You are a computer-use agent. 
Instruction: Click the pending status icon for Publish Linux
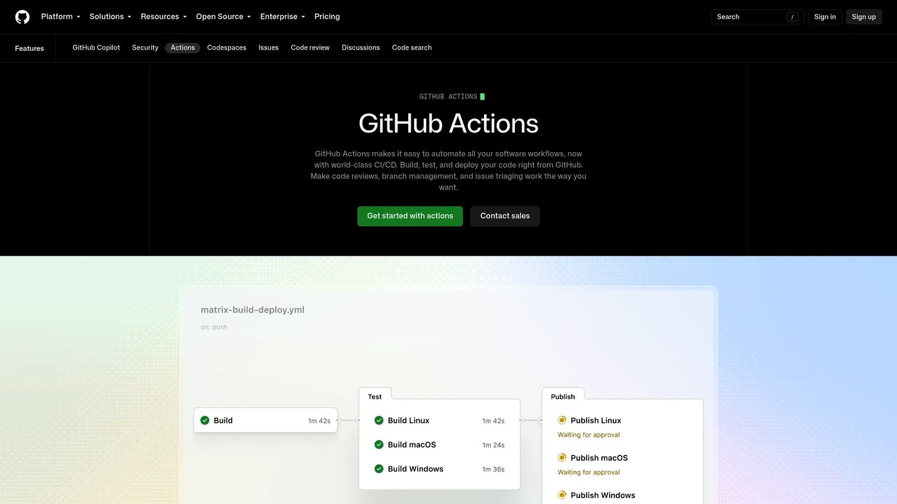pyautogui.click(x=562, y=420)
